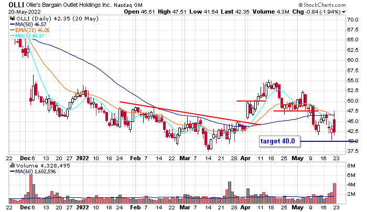Click the MA(8) 44.17 legend entry
This screenshot has width=367, height=212.
(29, 36)
